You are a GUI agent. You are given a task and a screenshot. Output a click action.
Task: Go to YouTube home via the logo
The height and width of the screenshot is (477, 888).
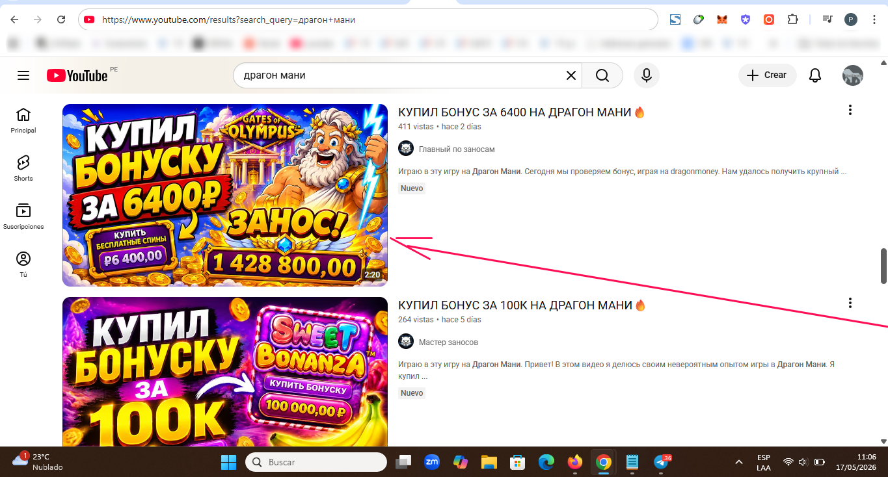[77, 75]
